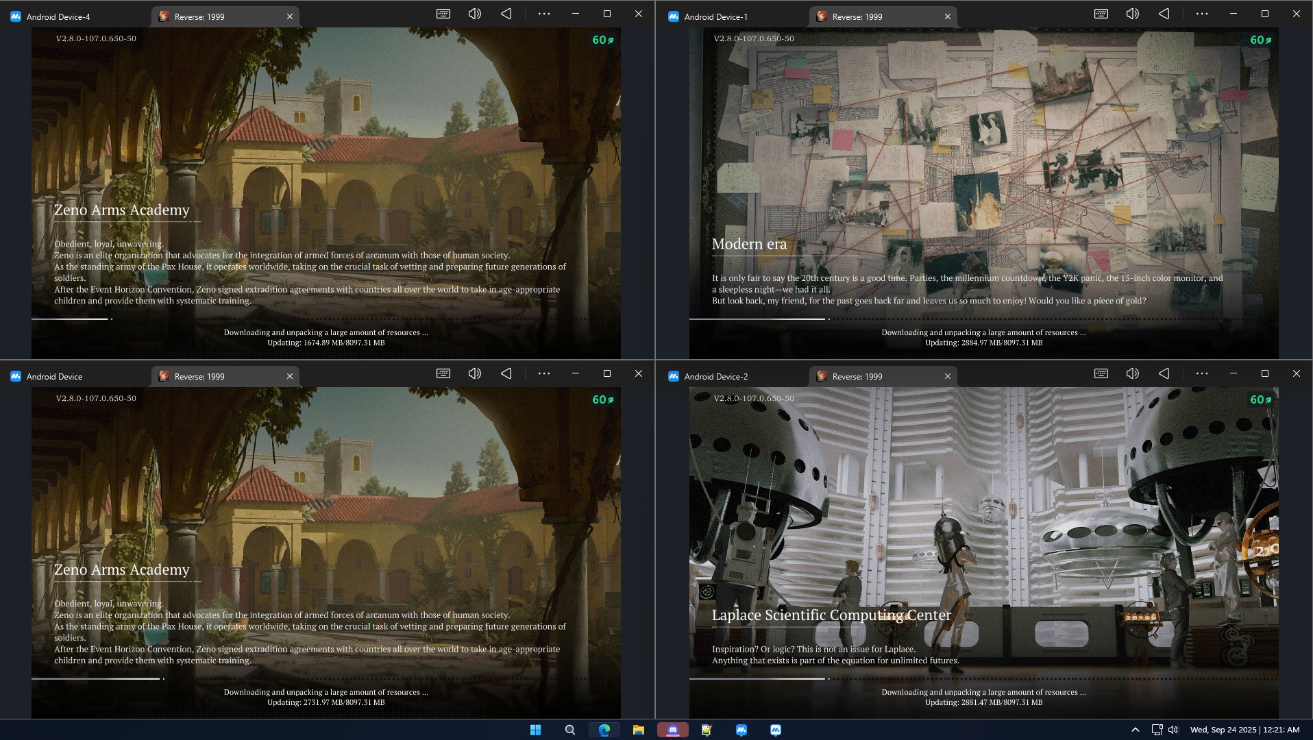Image resolution: width=1313 pixels, height=740 pixels.
Task: Open taskbar Search
Action: point(569,730)
